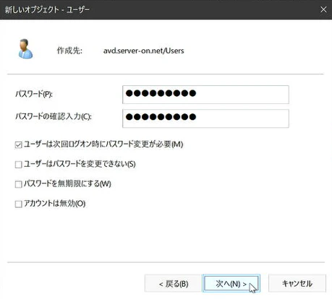The height and width of the screenshot is (299, 332).
Task: Click the confirm password (パスワードの確認入力) field
Action: (205, 118)
